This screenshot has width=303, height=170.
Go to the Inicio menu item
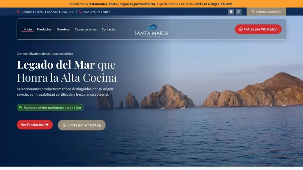coord(28,29)
